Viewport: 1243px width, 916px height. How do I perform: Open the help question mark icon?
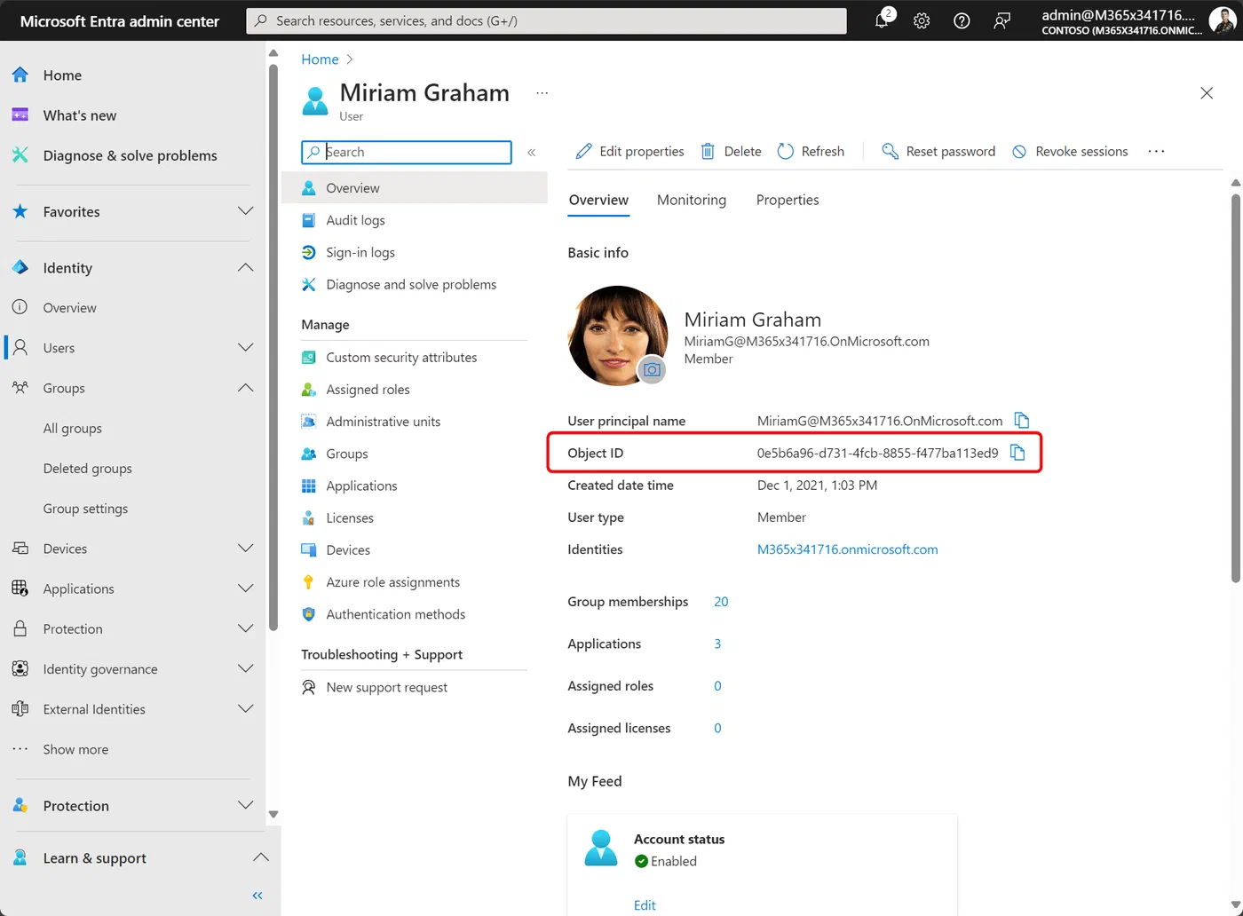click(962, 20)
